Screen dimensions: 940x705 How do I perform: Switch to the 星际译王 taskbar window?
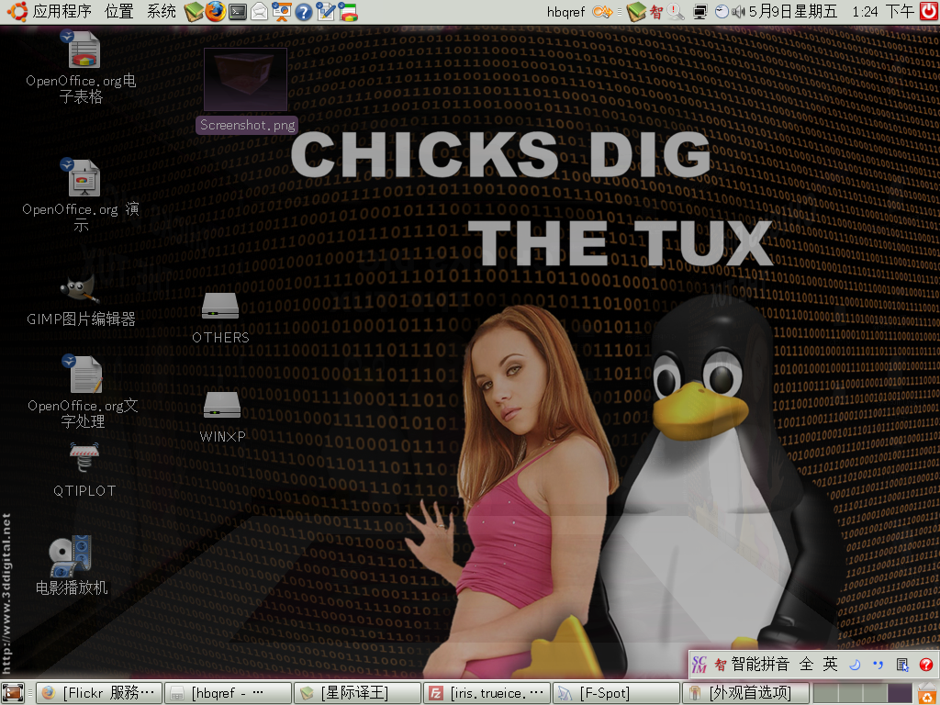click(358, 693)
